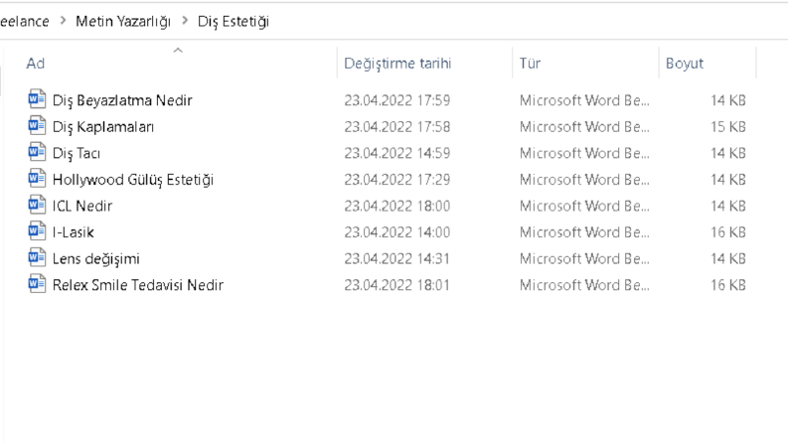
Task: Click Word icon next to ICL Nedir
Action: [37, 205]
